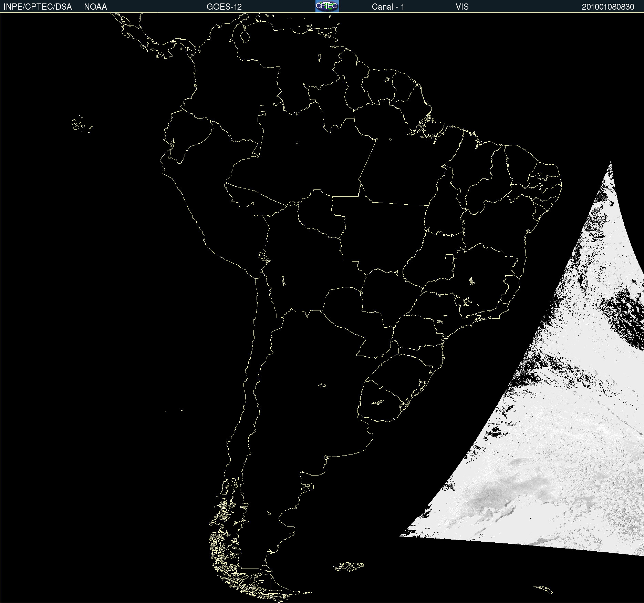Click the GOES-12 satellite label
644x603 pixels.
coord(224,7)
